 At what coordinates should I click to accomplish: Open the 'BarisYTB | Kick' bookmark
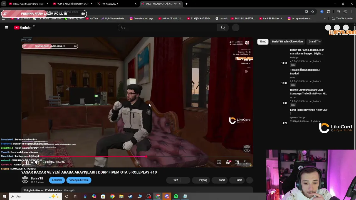(73, 19)
